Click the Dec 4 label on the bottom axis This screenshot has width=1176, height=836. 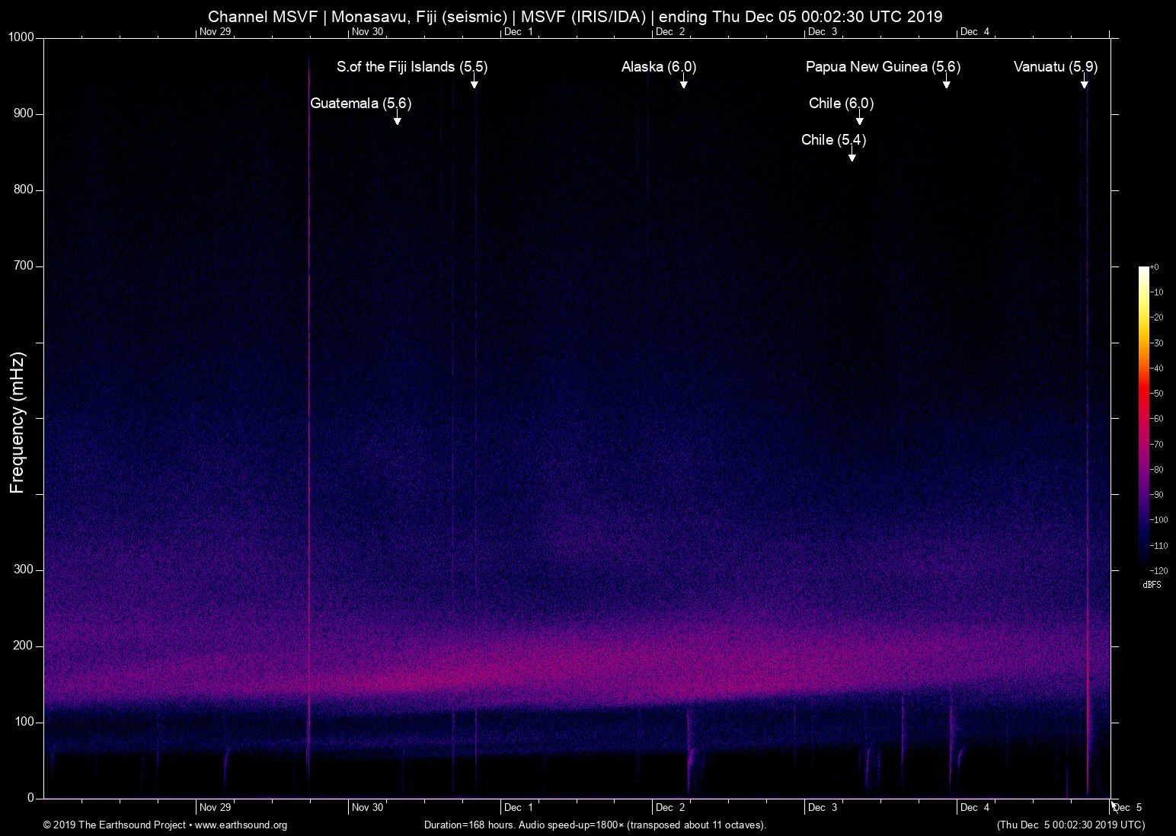point(975,807)
